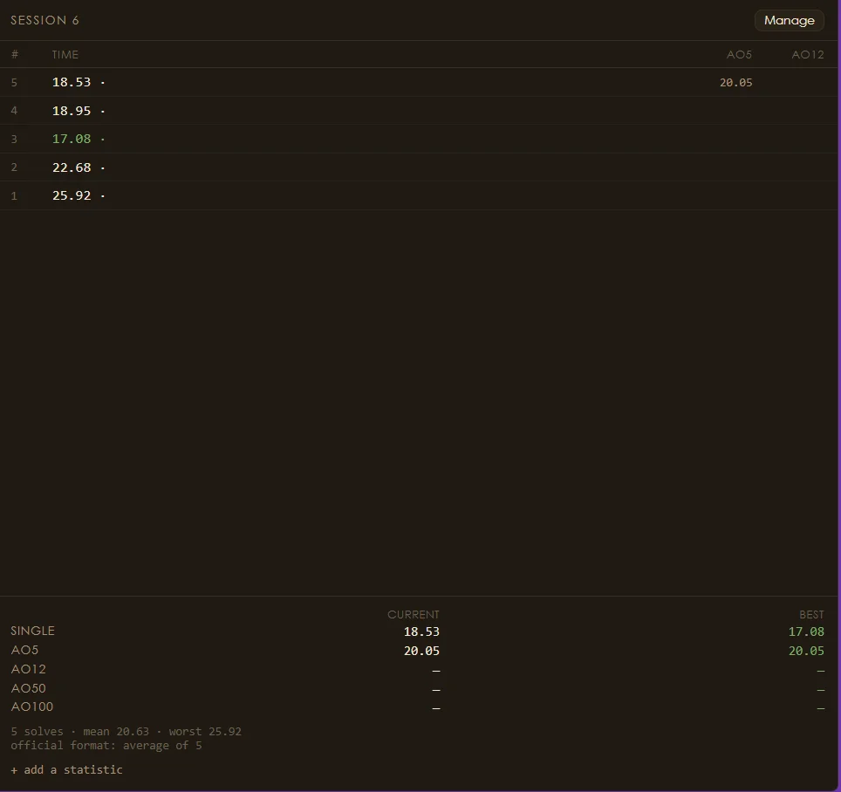Click the current AO5 value 20.05 in stats

421,651
